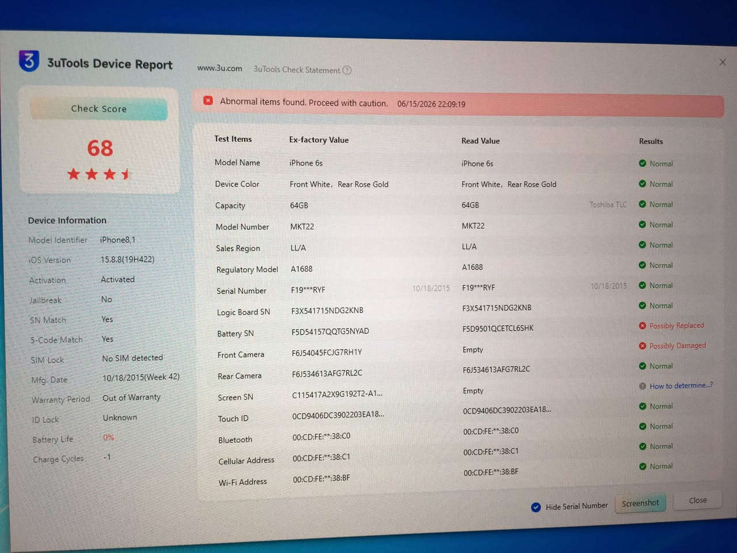Click the 3uTools logo icon
This screenshot has height=553, width=737.
point(29,60)
